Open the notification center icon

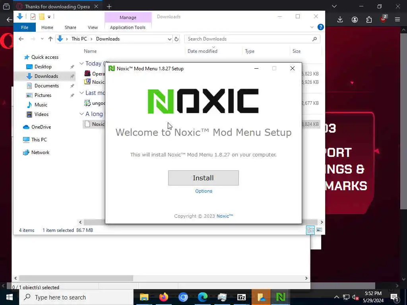click(x=395, y=297)
